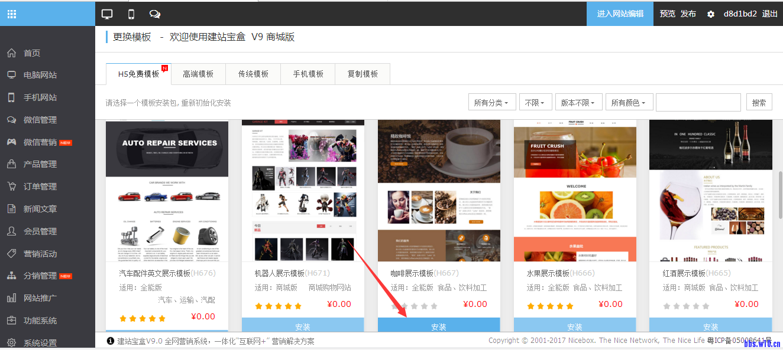Switch to the 高端模板 tab
The width and height of the screenshot is (783, 350).
click(198, 74)
